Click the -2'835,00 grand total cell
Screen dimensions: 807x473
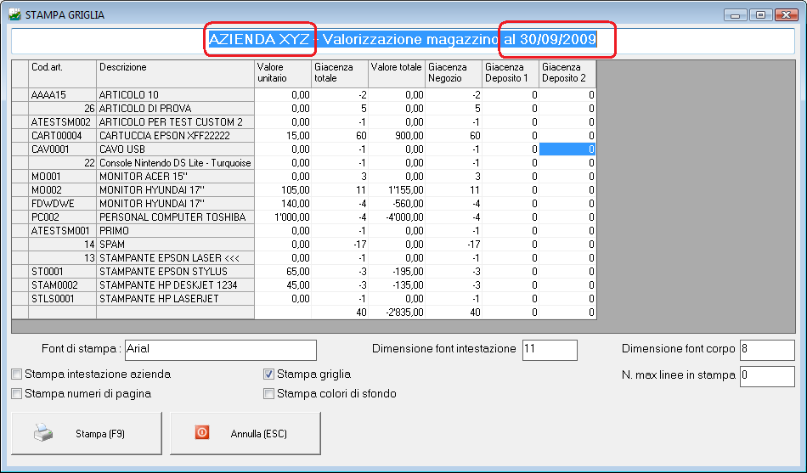[397, 313]
